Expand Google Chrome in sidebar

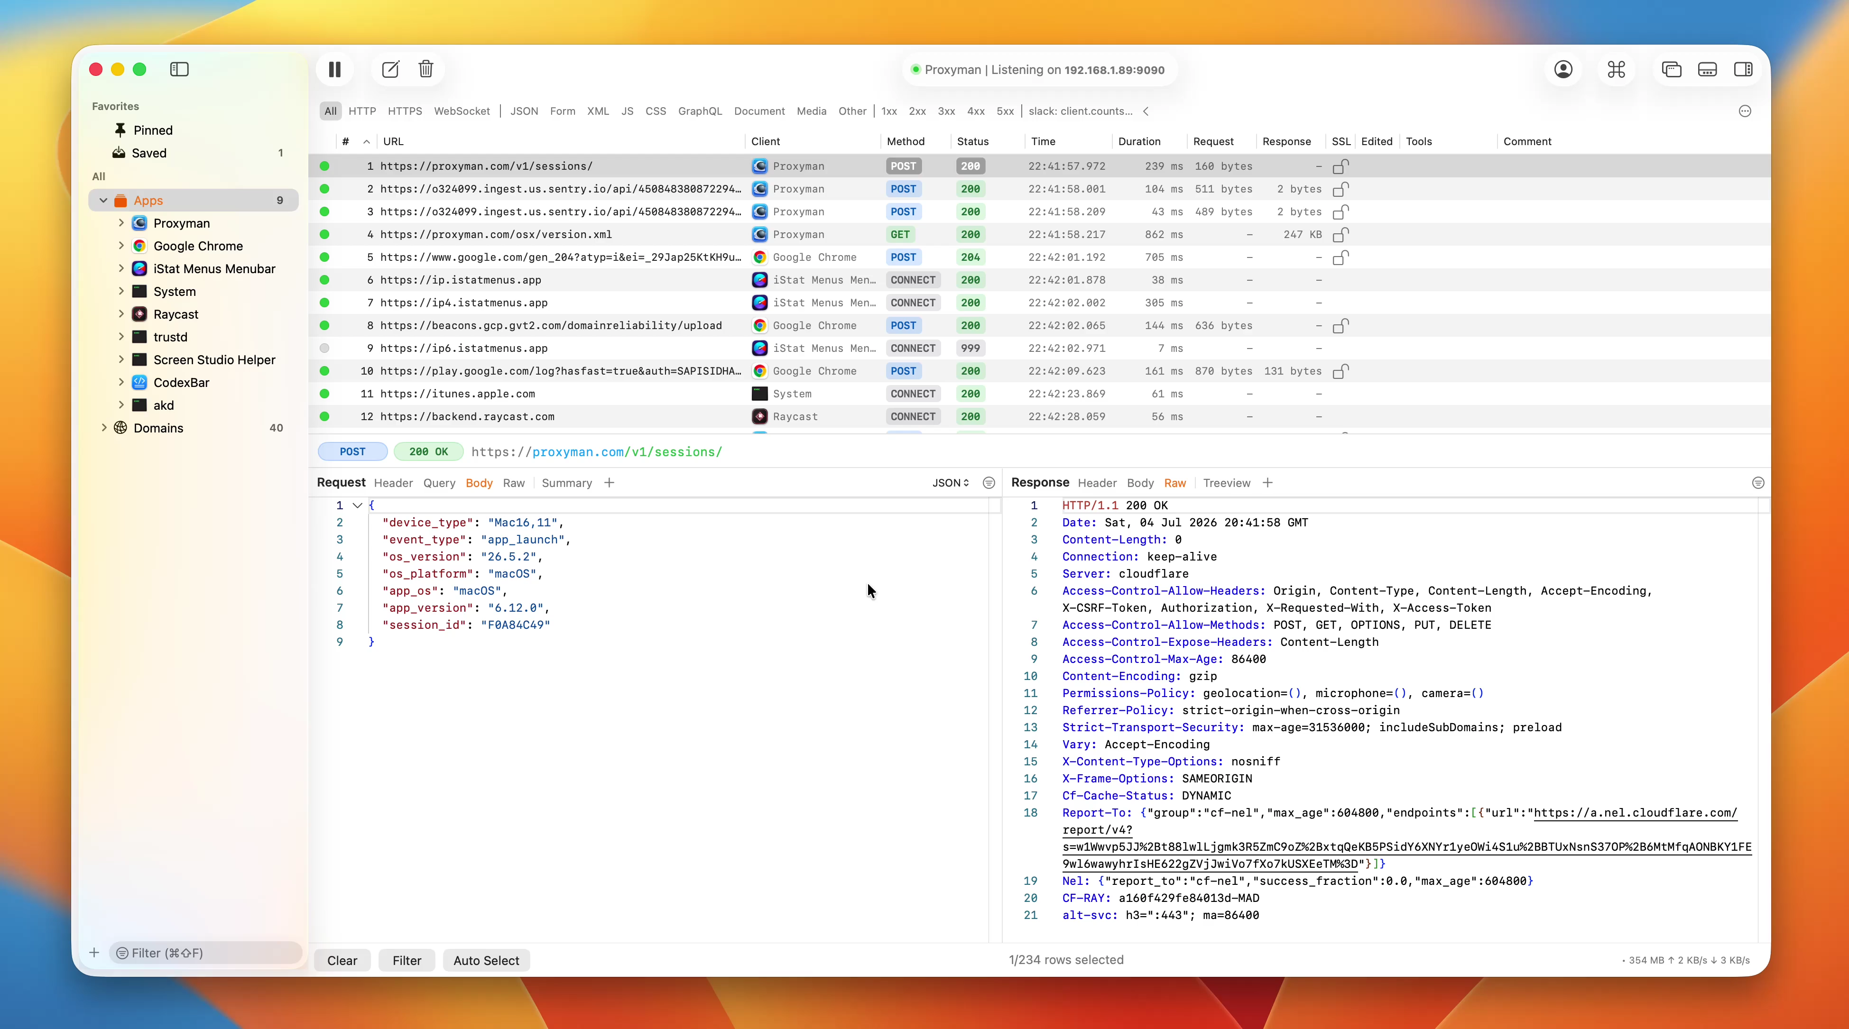(121, 246)
